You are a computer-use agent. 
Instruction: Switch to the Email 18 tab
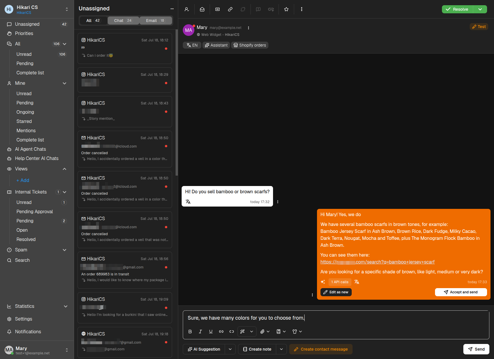[156, 21]
